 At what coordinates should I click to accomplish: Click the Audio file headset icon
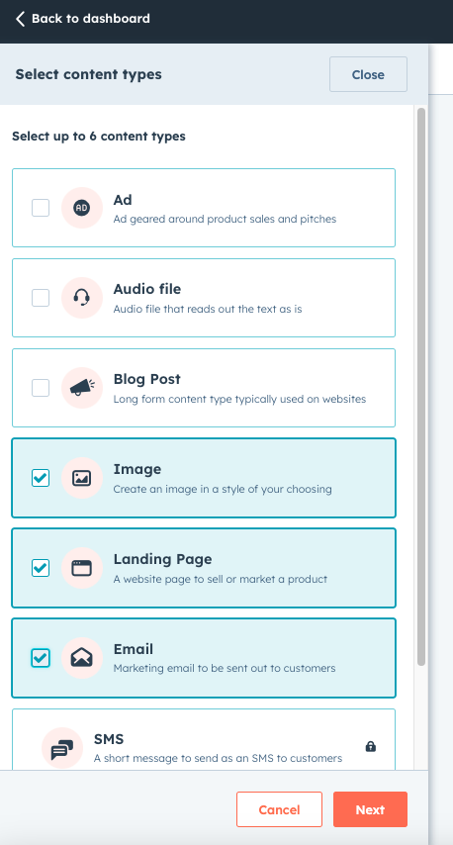click(x=82, y=298)
